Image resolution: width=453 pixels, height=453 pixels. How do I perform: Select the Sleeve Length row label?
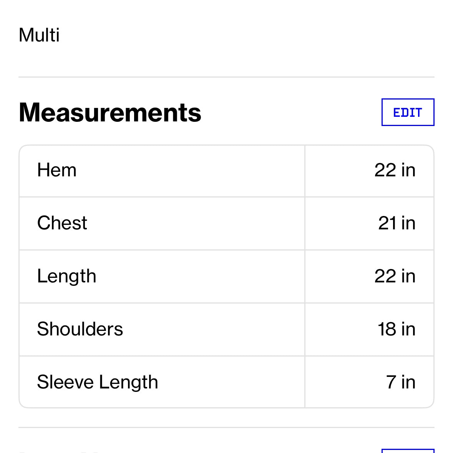[98, 382]
